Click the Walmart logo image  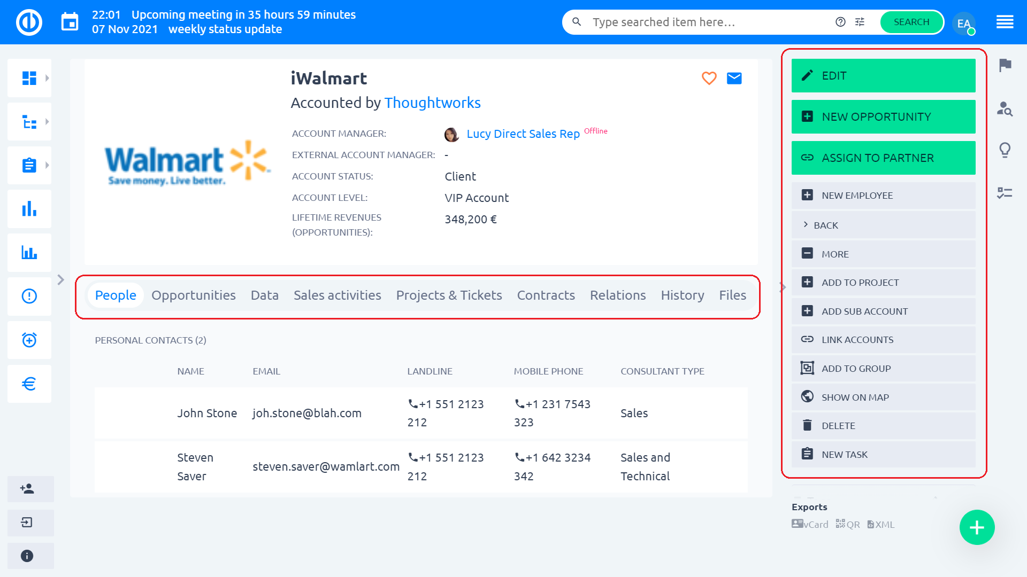187,163
